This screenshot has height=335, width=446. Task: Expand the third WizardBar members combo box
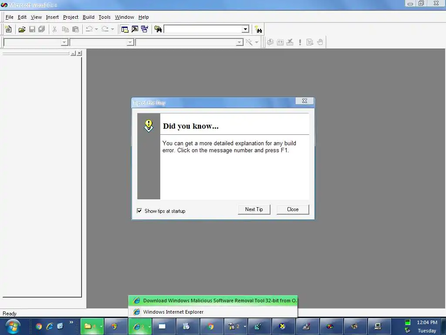[240, 42]
